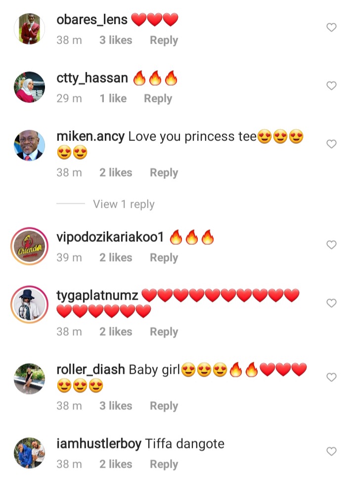Open roller_diash username link
Image resolution: width=356 pixels, height=485 pixels.
[x=90, y=370]
